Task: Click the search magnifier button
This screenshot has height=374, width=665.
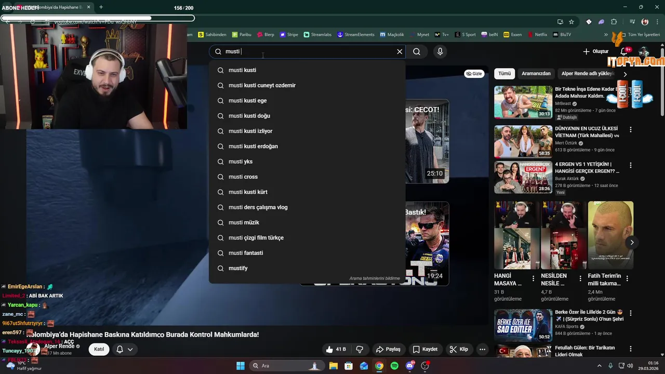Action: pyautogui.click(x=417, y=51)
